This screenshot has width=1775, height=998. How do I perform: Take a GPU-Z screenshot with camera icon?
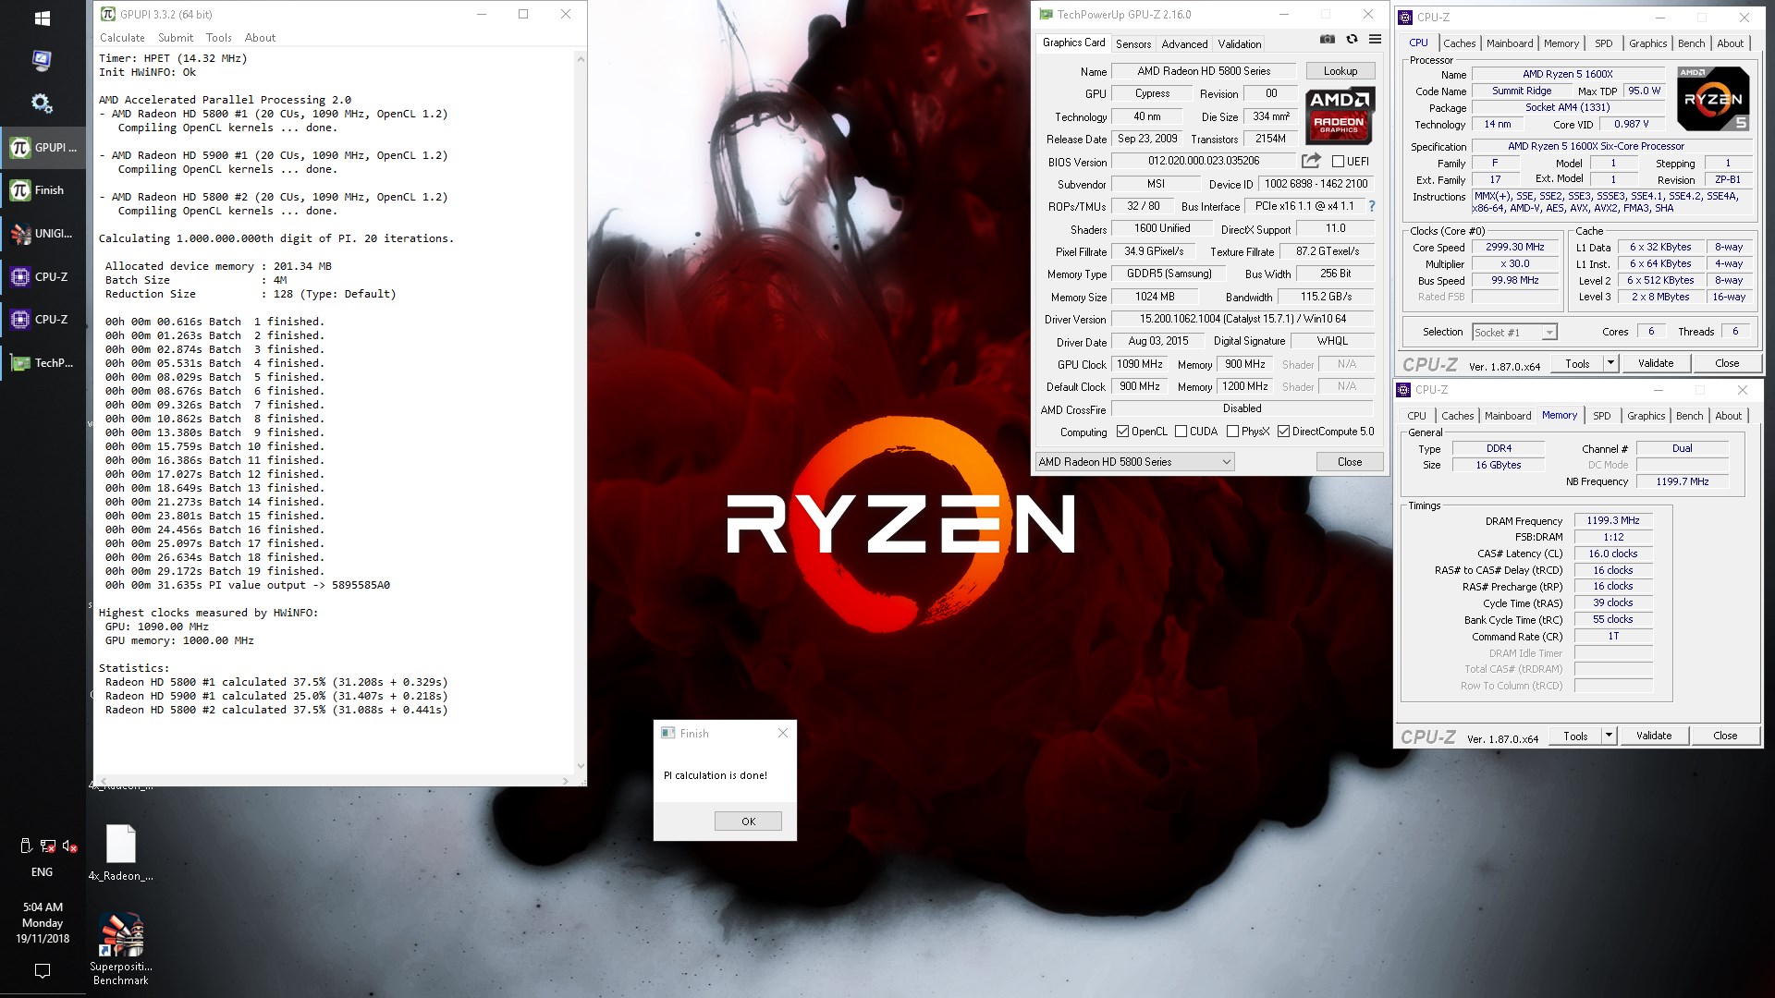pyautogui.click(x=1327, y=39)
